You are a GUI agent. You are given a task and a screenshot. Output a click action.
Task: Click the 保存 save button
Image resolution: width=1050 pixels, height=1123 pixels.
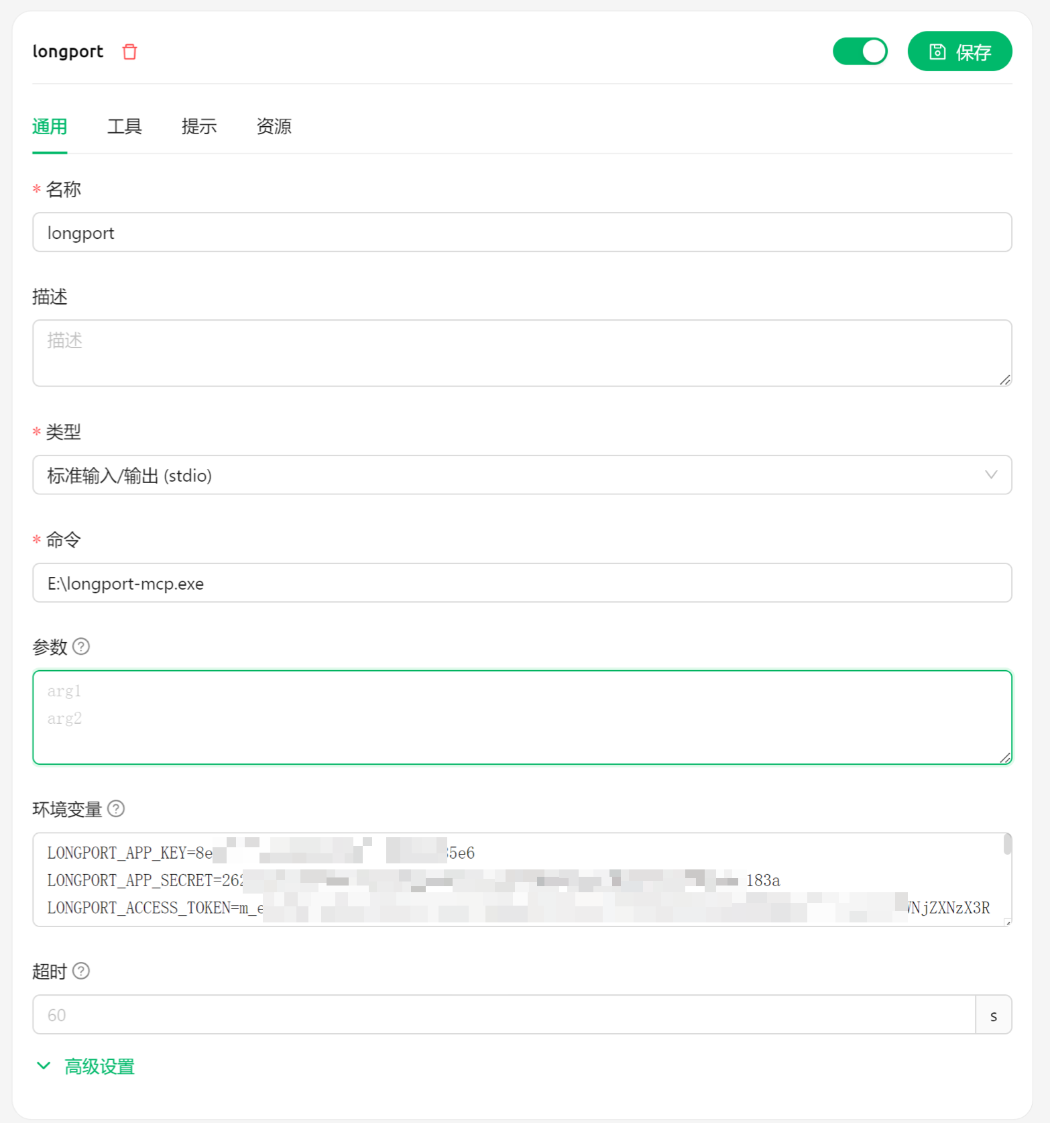[x=959, y=52]
